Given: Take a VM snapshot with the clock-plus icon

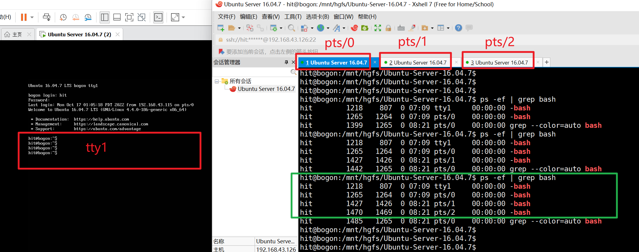Looking at the screenshot, I should coord(63,17).
